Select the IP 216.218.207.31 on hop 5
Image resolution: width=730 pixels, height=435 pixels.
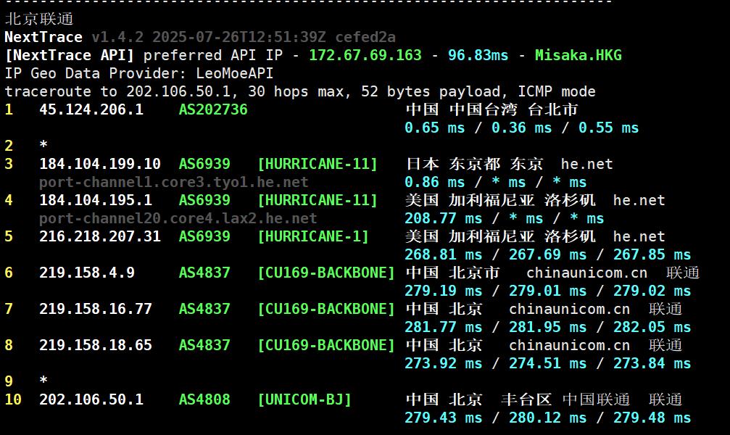pos(100,236)
